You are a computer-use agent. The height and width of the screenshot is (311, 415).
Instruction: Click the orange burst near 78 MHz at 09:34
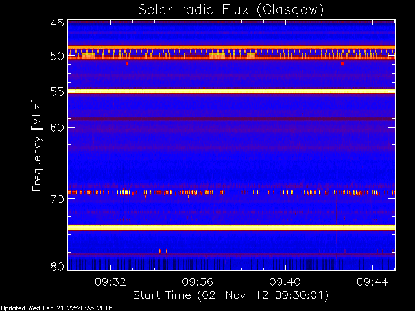coord(160,251)
